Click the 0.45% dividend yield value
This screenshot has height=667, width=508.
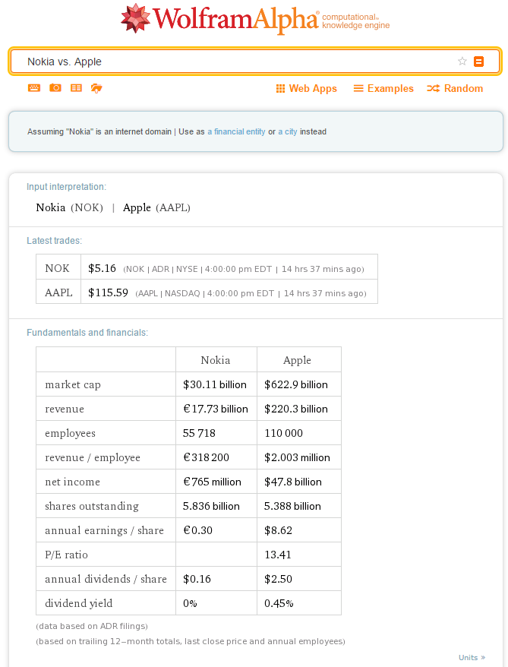coord(279,603)
